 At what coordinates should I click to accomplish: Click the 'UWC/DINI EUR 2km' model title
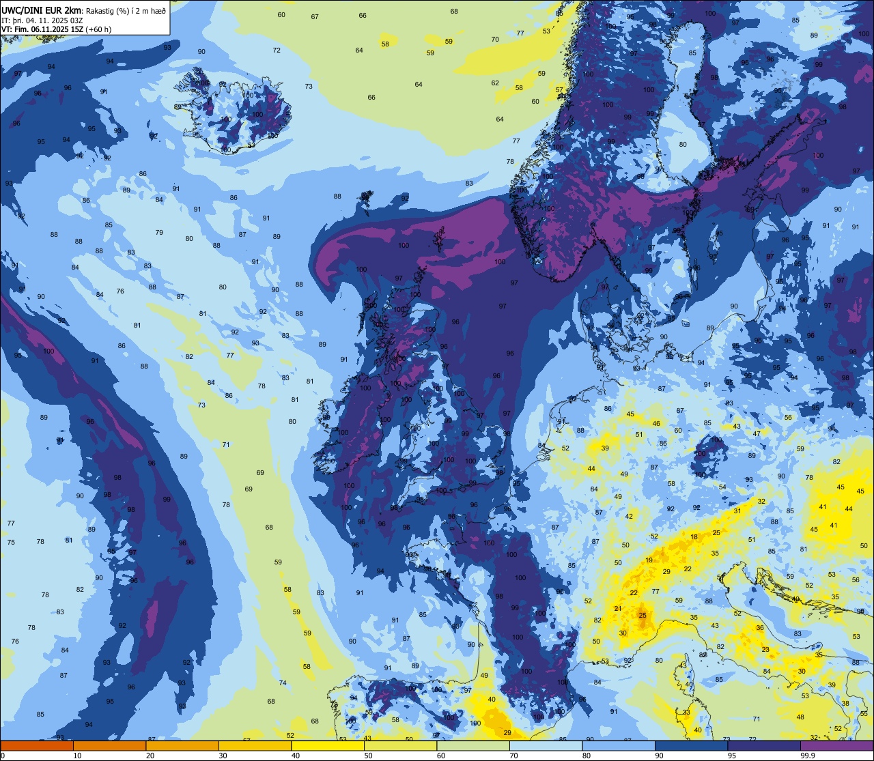point(41,10)
